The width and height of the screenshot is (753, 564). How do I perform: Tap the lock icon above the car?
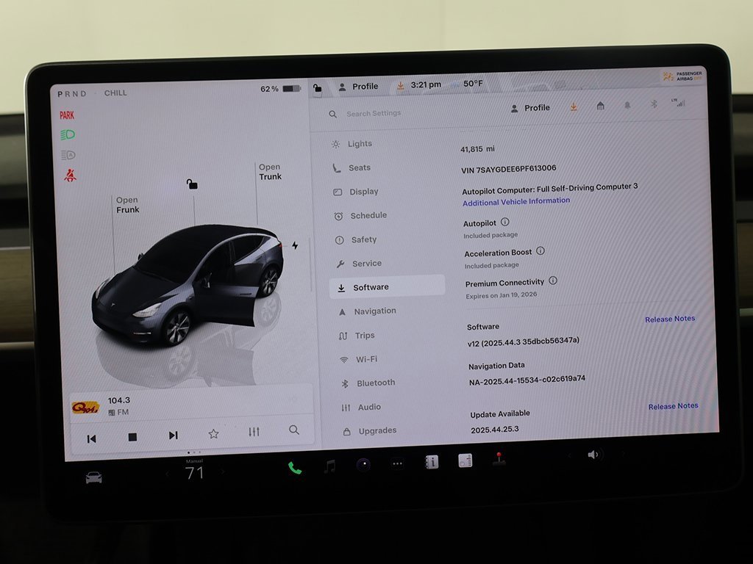point(192,186)
